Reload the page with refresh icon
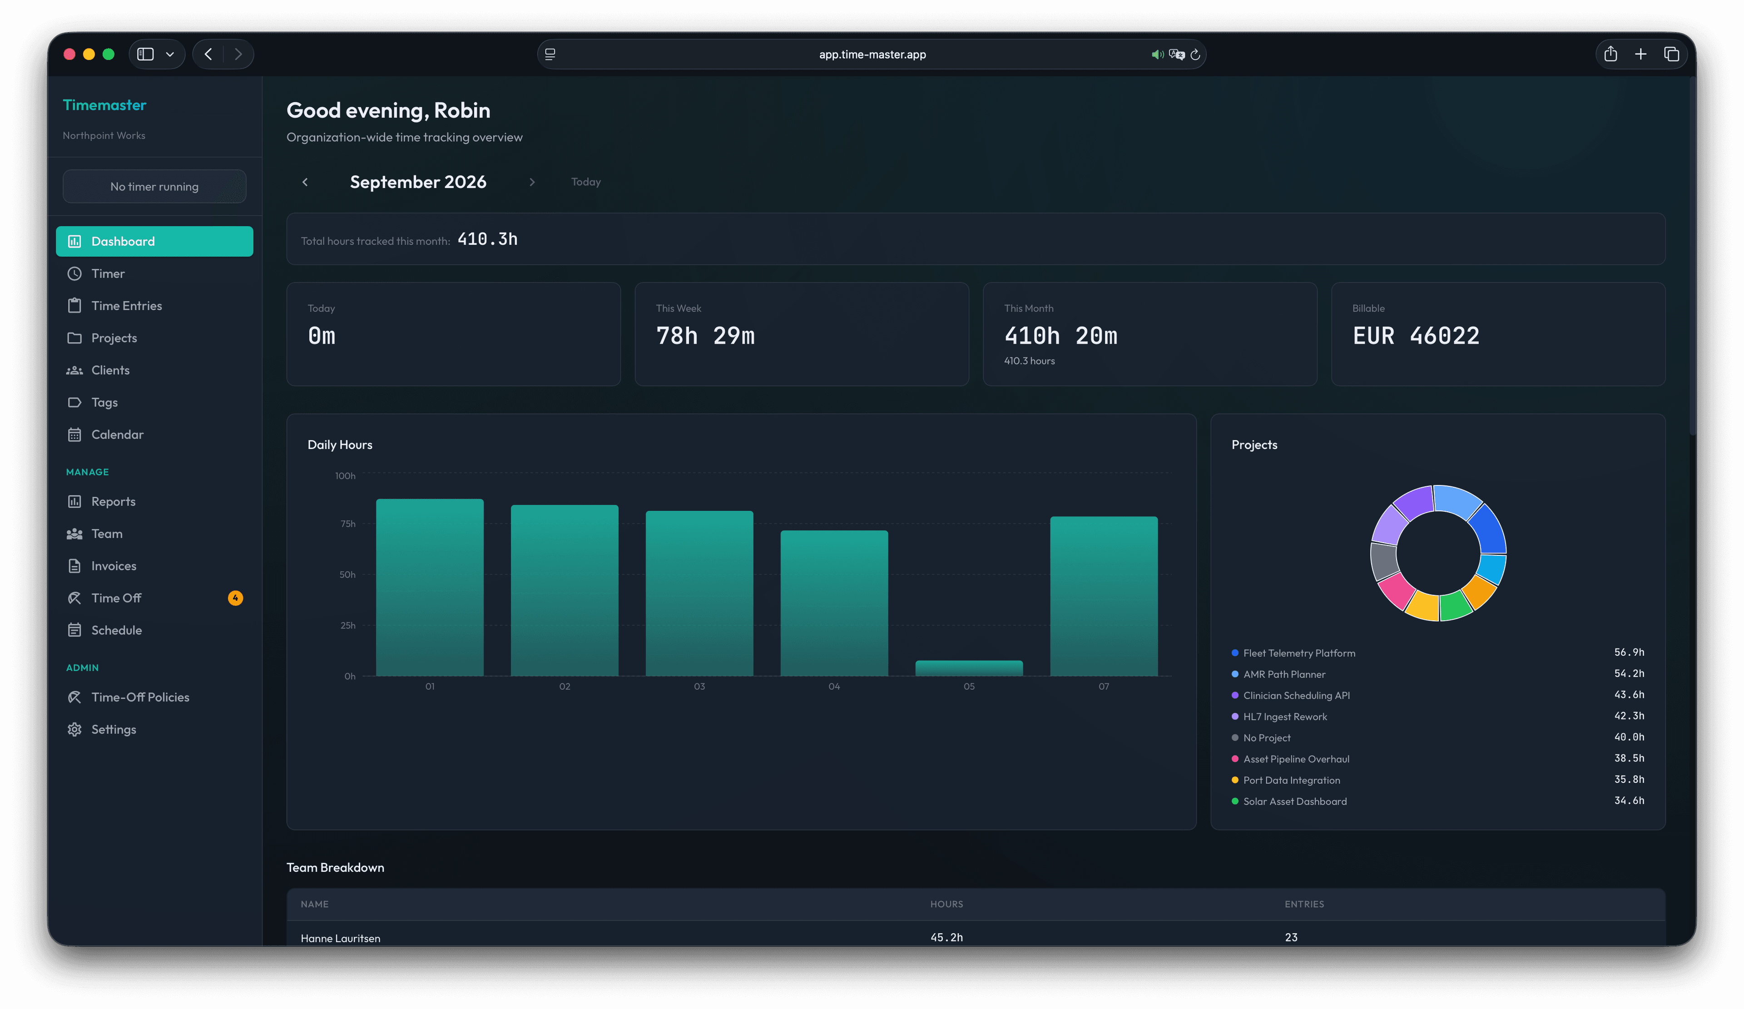Viewport: 1744px width, 1009px height. tap(1195, 54)
